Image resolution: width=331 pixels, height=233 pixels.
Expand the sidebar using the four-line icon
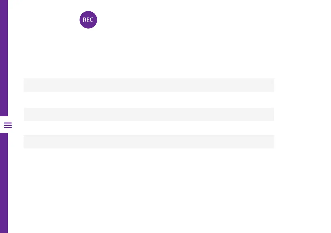[x=8, y=125]
